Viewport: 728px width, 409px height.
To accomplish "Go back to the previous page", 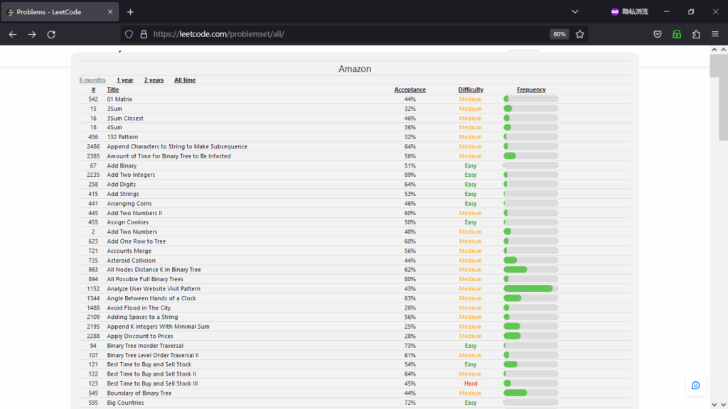I will click(13, 34).
